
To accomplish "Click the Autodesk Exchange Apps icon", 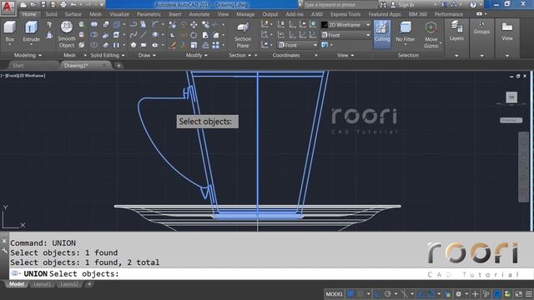I will (x=444, y=4).
